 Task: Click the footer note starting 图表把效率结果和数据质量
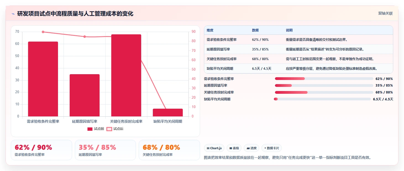(287, 158)
